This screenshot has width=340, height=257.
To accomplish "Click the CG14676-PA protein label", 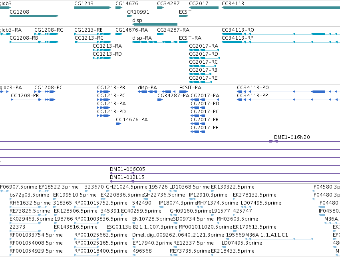I will point(132,120).
